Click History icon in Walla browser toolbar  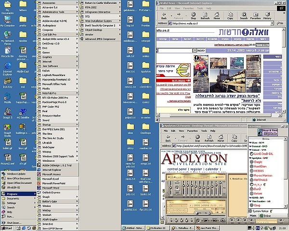point(266,16)
